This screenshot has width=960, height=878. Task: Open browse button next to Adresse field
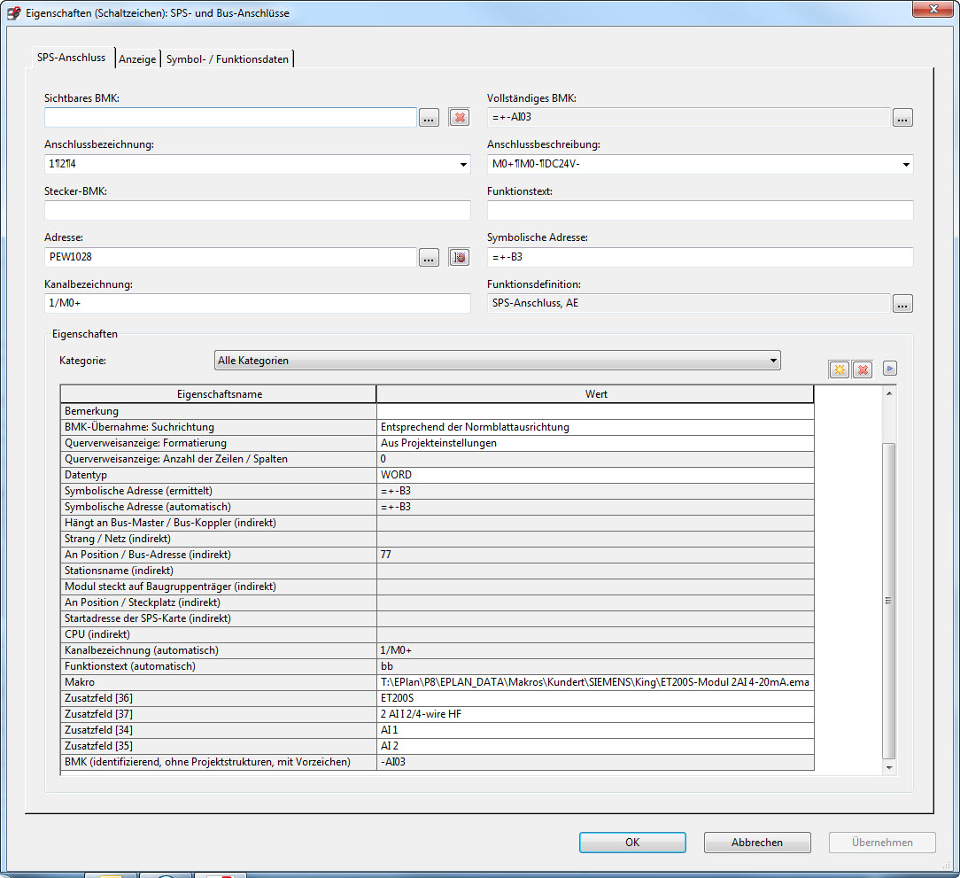429,257
